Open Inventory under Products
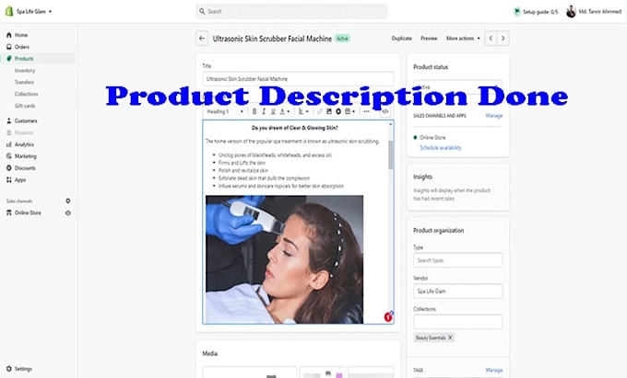The height and width of the screenshot is (378, 627). (25, 71)
